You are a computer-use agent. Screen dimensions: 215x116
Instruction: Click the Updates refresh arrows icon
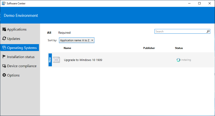4,38
